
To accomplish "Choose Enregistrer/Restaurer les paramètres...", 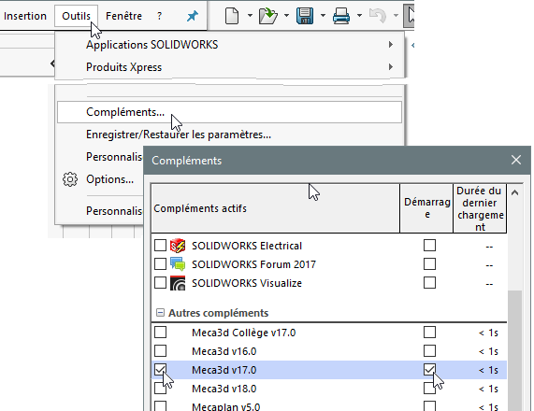I will pos(179,135).
